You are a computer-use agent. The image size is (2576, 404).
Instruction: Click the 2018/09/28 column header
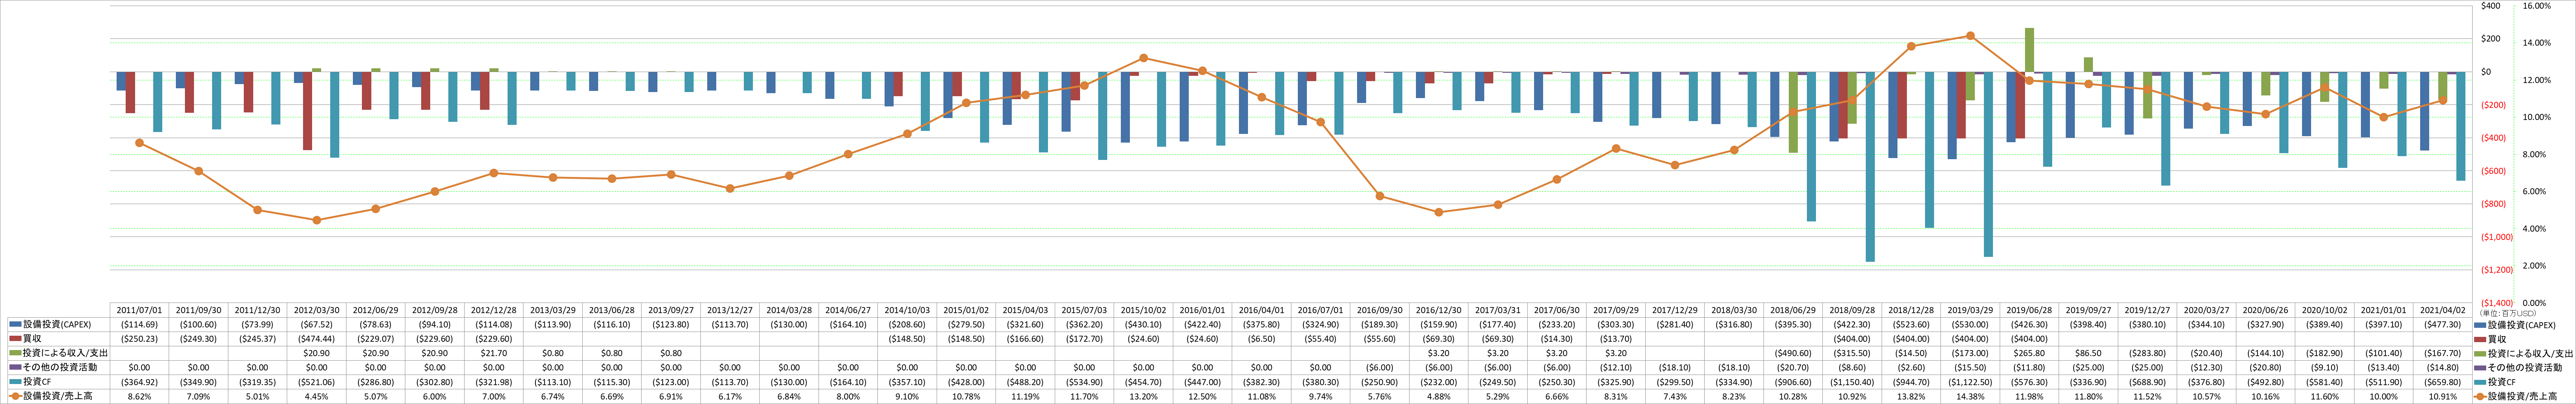point(1853,310)
